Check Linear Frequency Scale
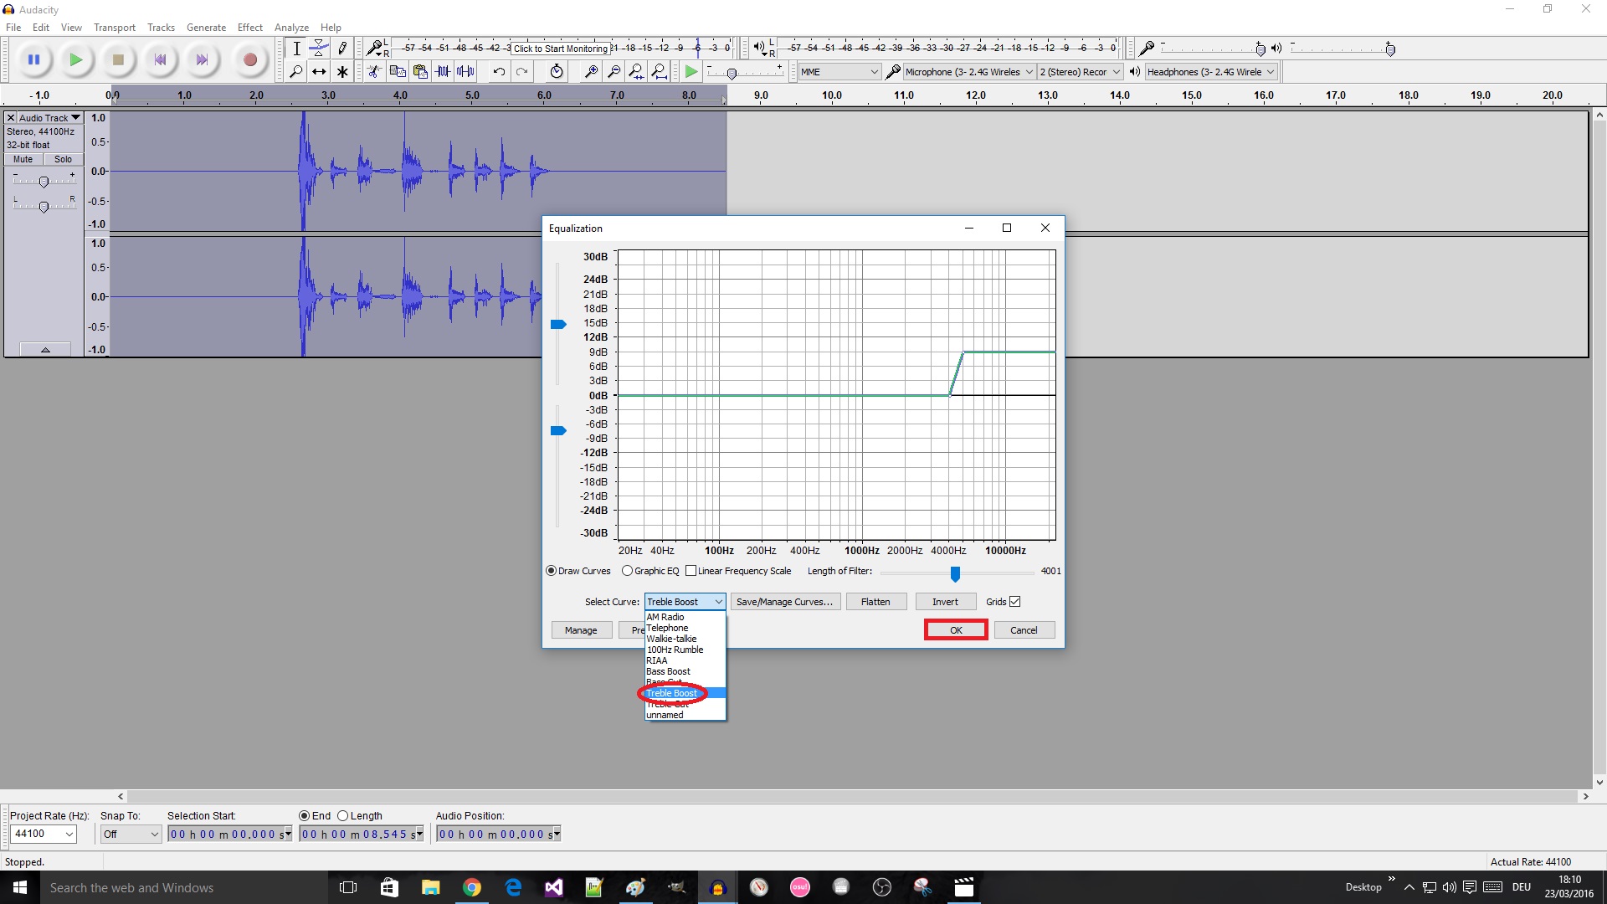Image resolution: width=1607 pixels, height=904 pixels. coord(691,571)
